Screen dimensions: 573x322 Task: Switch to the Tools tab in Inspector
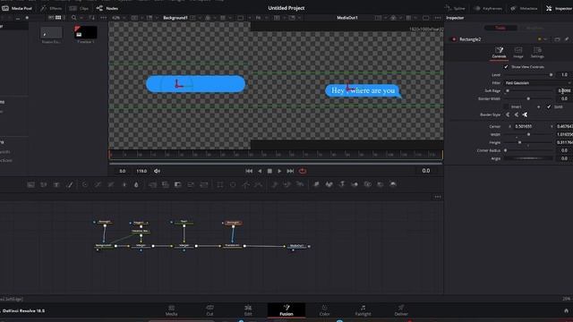click(x=500, y=28)
